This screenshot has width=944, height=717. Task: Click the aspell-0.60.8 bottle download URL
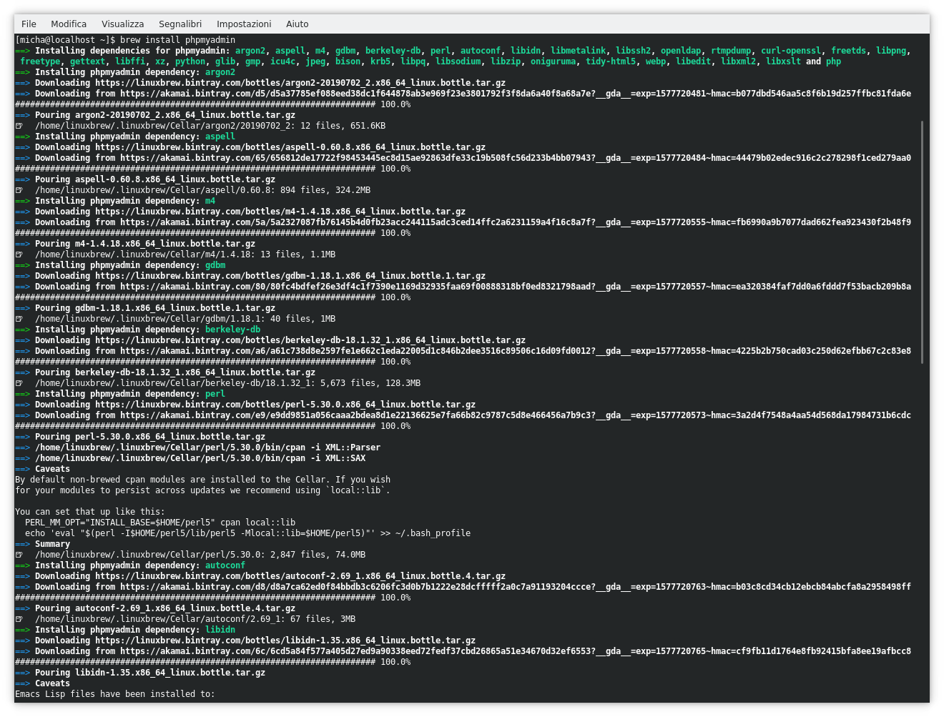pos(290,147)
